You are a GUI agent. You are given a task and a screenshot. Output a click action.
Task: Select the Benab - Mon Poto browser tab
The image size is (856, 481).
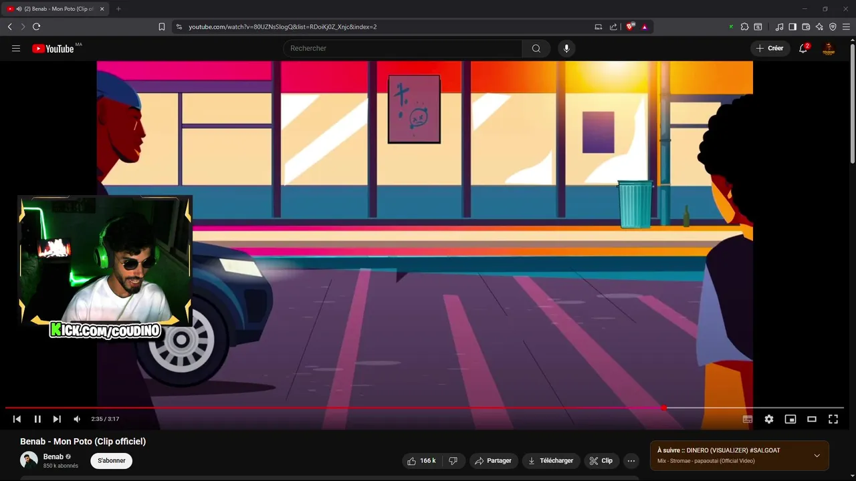(56, 9)
